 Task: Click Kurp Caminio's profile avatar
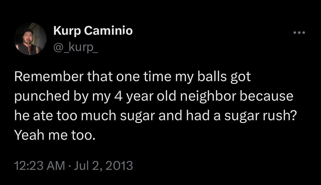point(30,39)
